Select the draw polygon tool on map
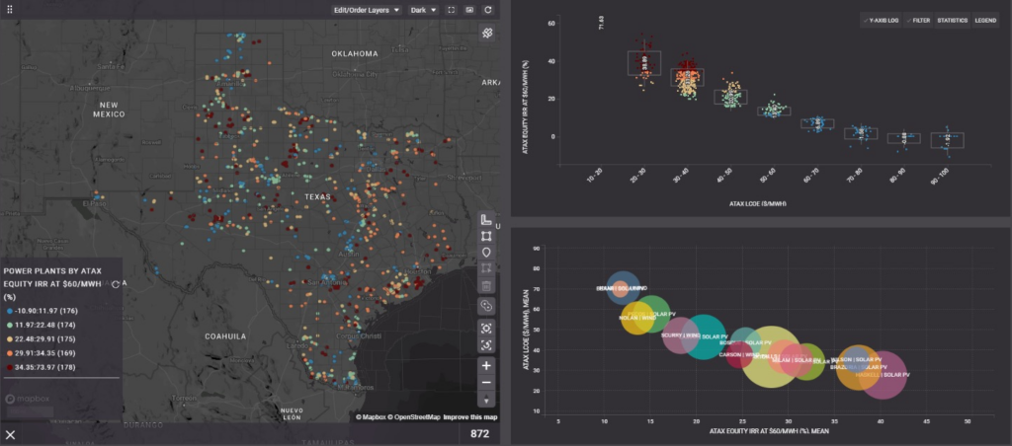Screen dimensions: 1012x446 [485, 237]
